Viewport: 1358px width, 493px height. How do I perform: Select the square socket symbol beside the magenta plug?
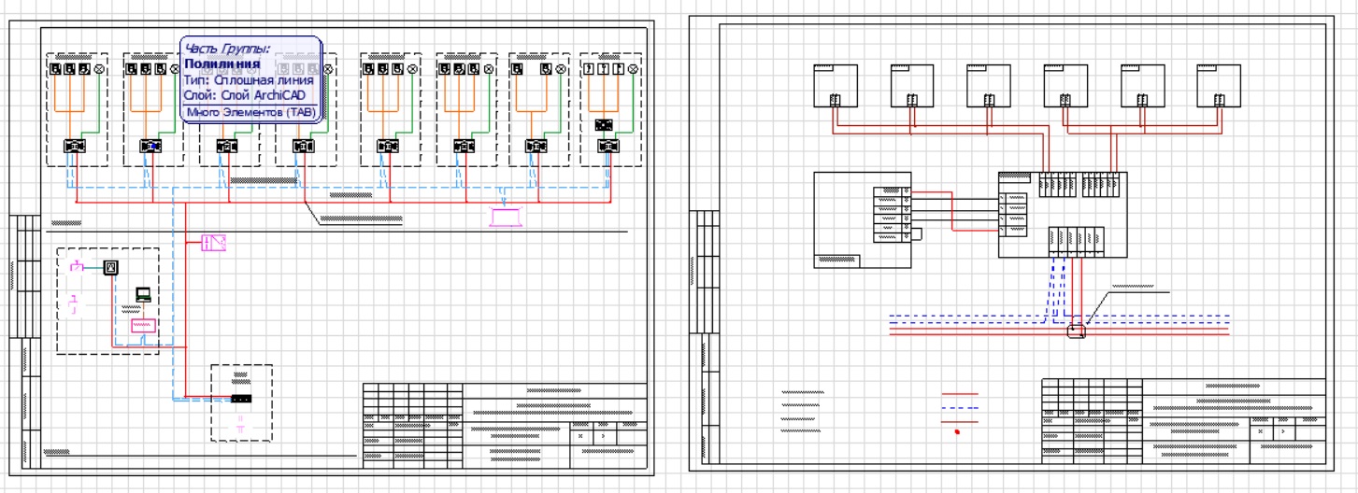[x=111, y=268]
